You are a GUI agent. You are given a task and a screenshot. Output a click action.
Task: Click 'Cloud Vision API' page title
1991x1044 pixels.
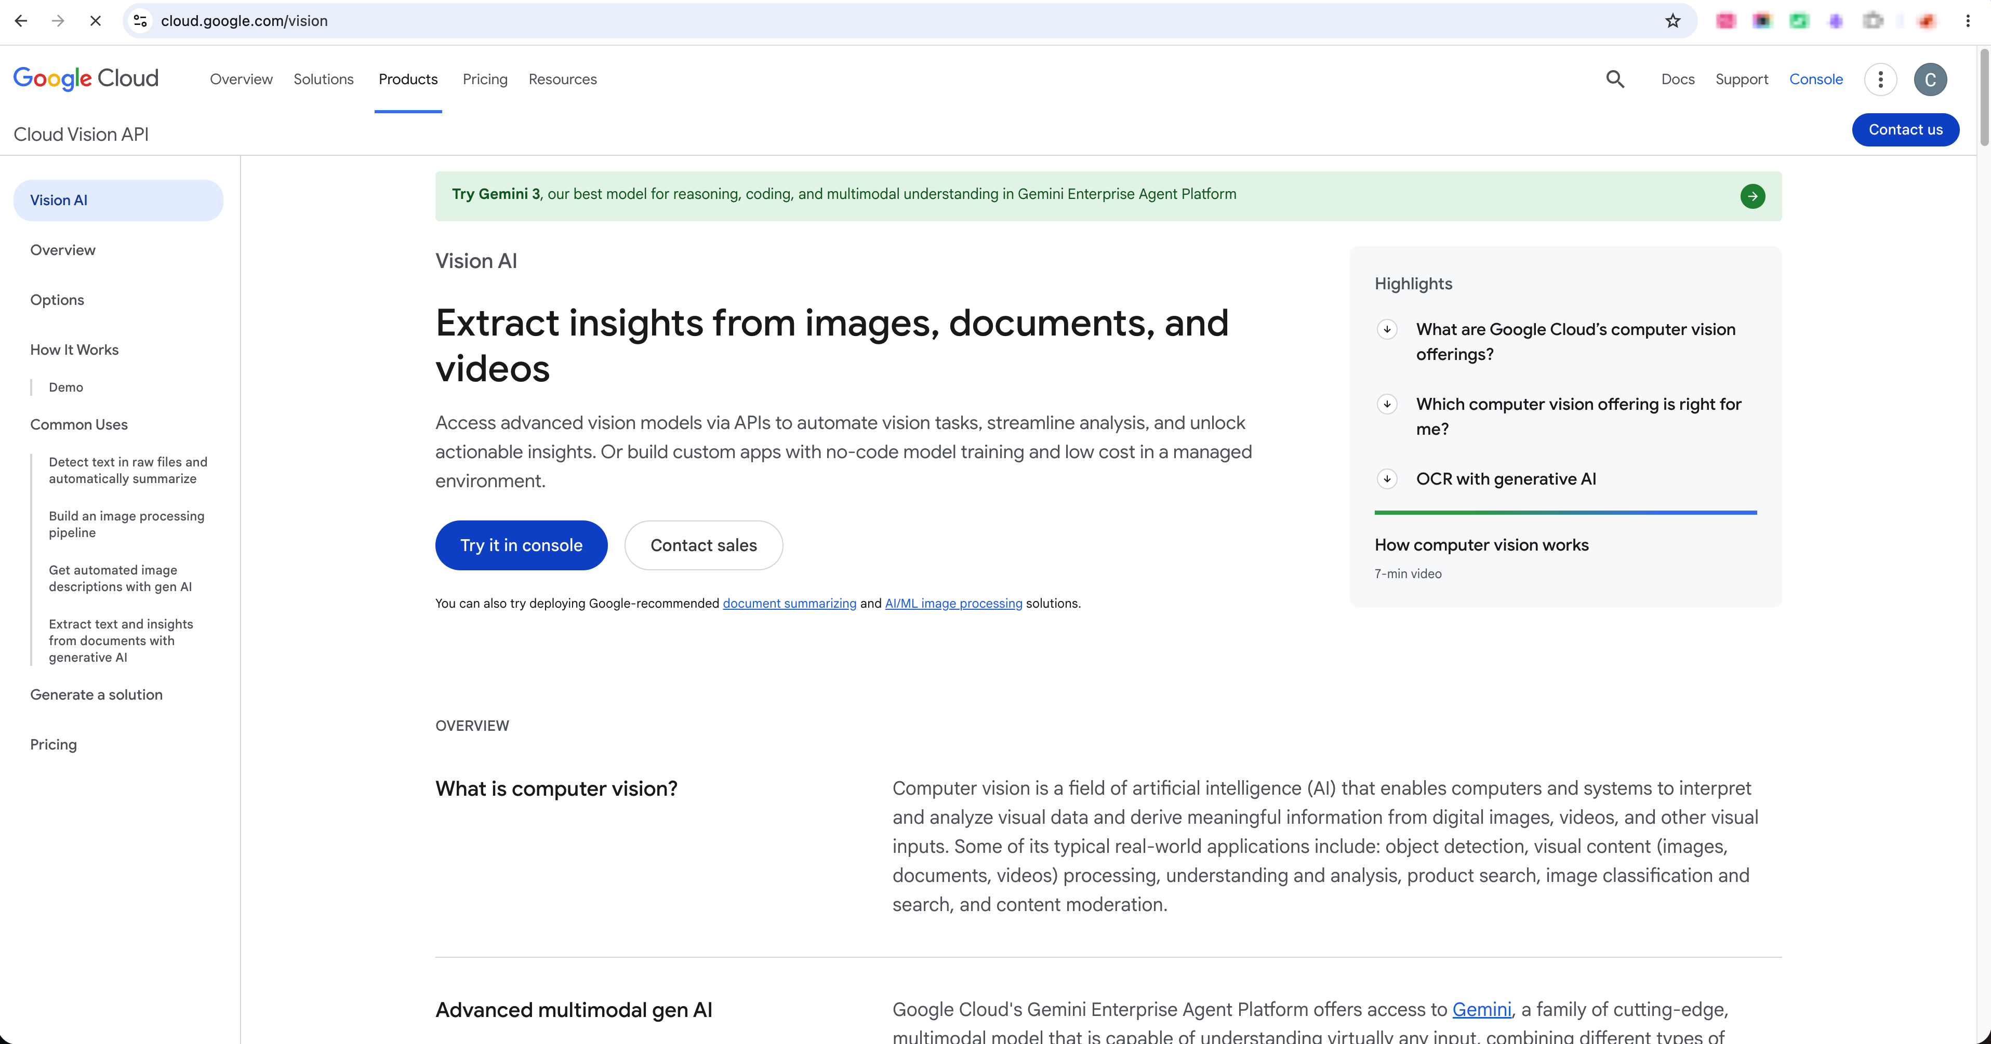pos(81,135)
